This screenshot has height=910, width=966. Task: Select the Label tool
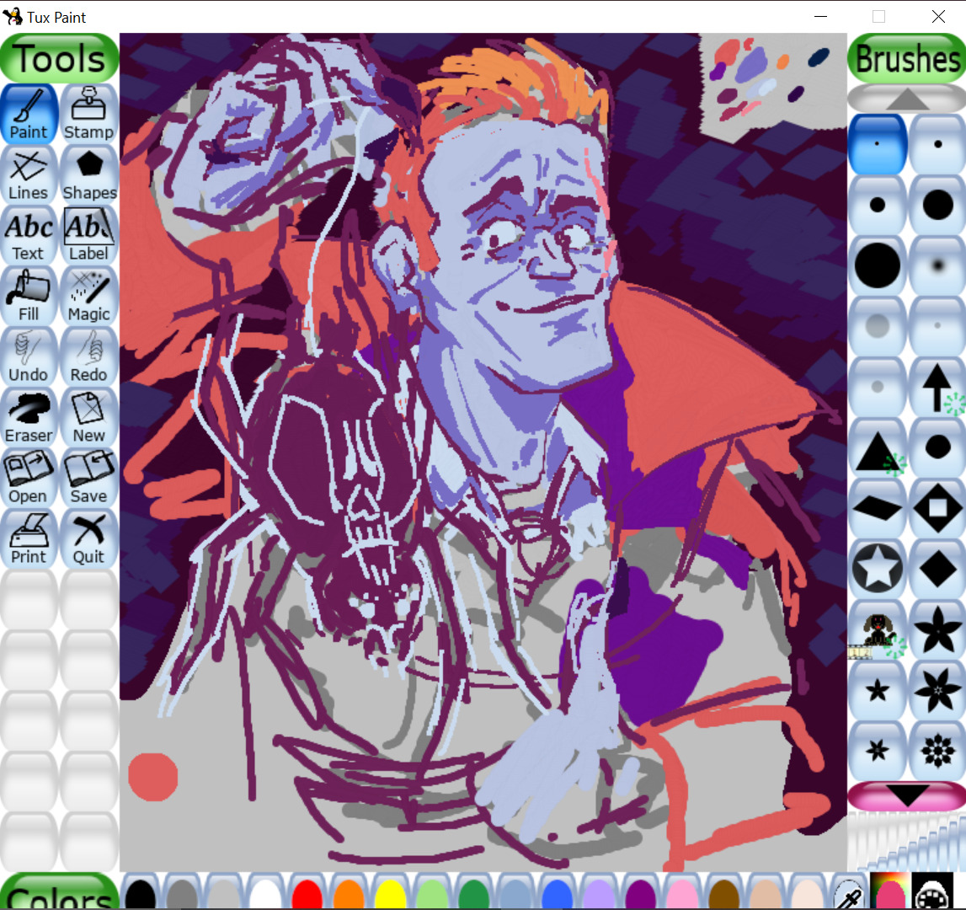tap(88, 234)
